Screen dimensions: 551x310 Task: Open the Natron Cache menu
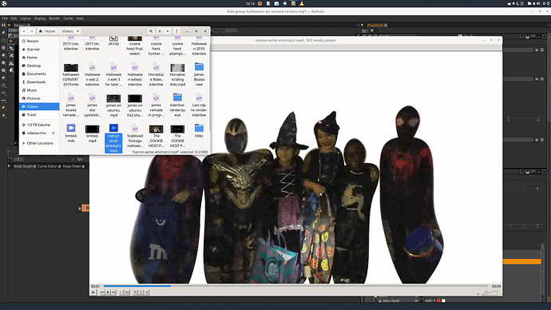point(68,18)
